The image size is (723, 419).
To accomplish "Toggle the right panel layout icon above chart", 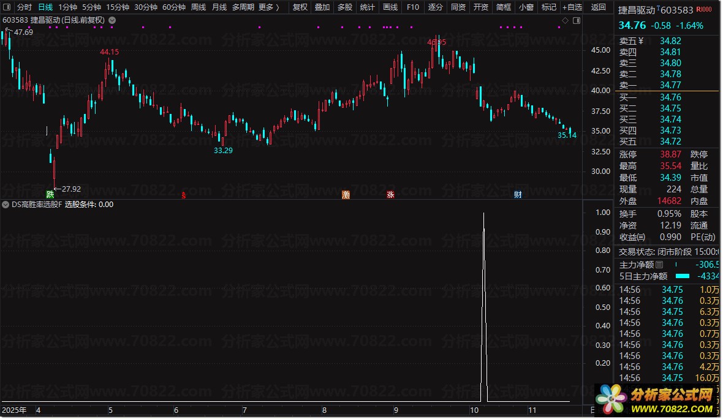I will point(577,20).
